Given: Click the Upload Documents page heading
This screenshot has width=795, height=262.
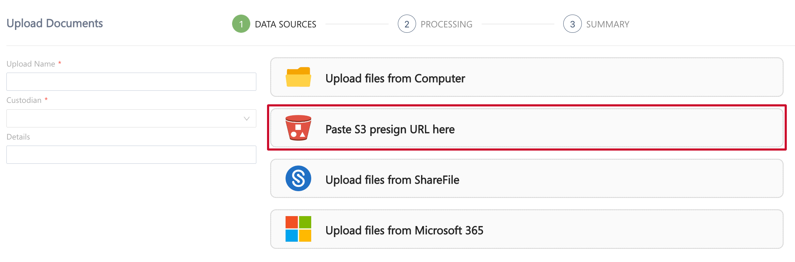Looking at the screenshot, I should pos(55,23).
